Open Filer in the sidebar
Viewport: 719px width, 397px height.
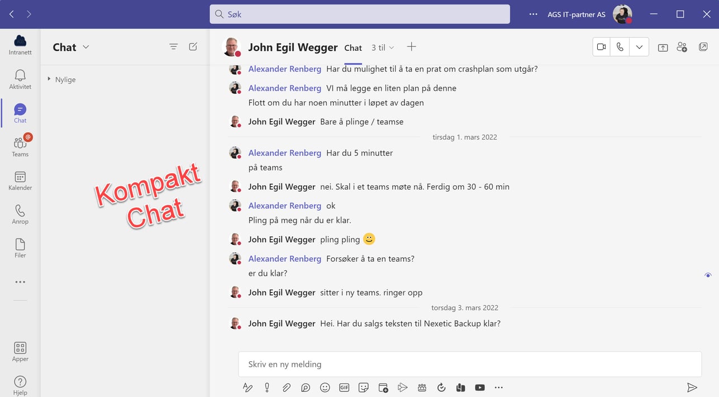pyautogui.click(x=20, y=248)
